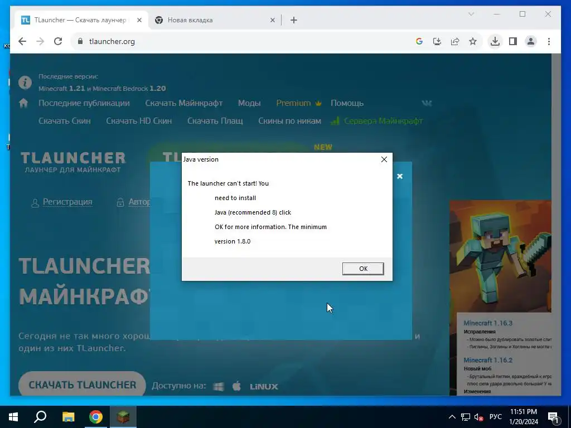Close the TLauncher tab
571x428 pixels.
139,20
